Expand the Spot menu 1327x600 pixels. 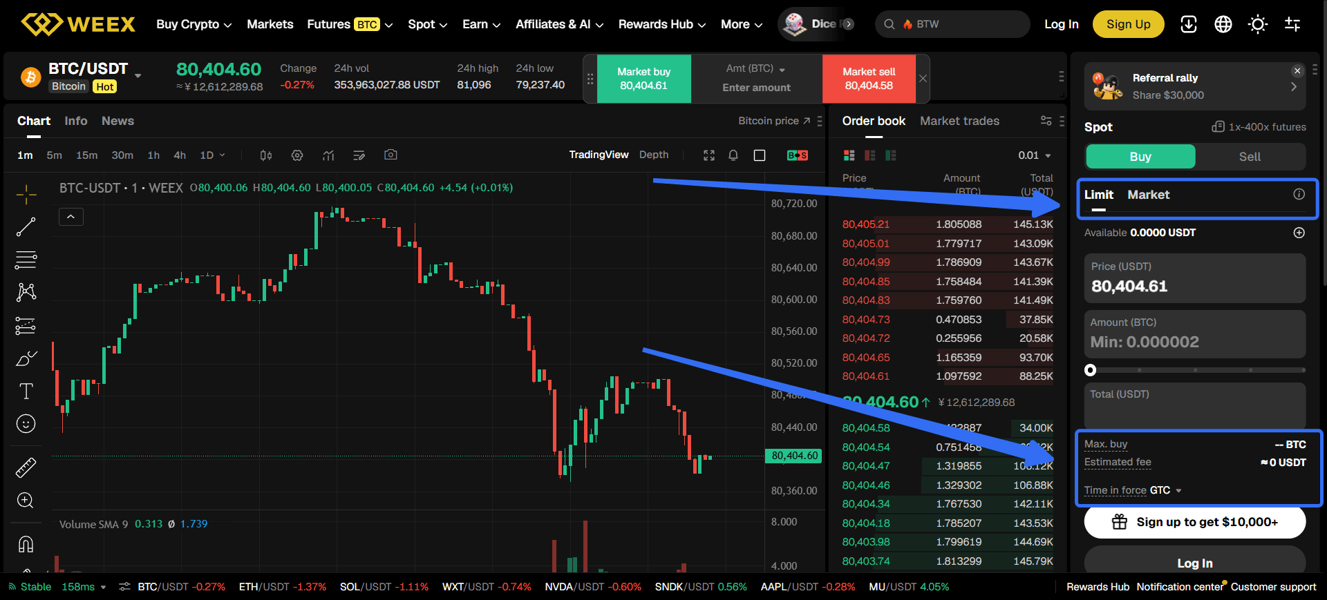427,24
